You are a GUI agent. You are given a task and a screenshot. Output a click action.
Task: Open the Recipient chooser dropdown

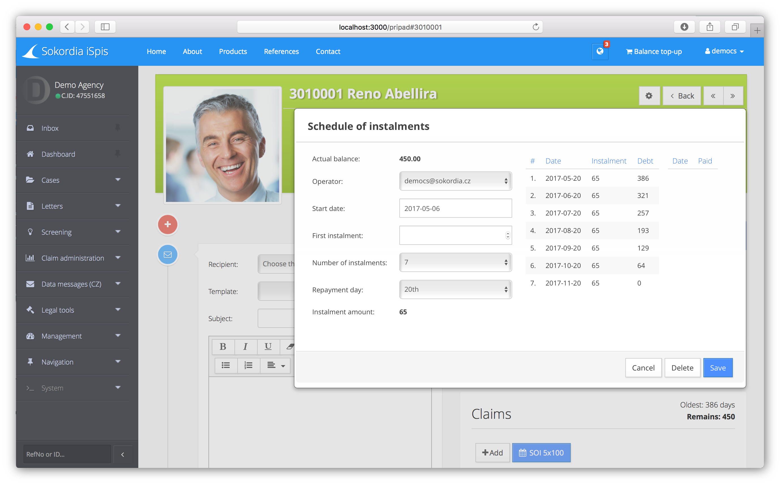tap(276, 264)
